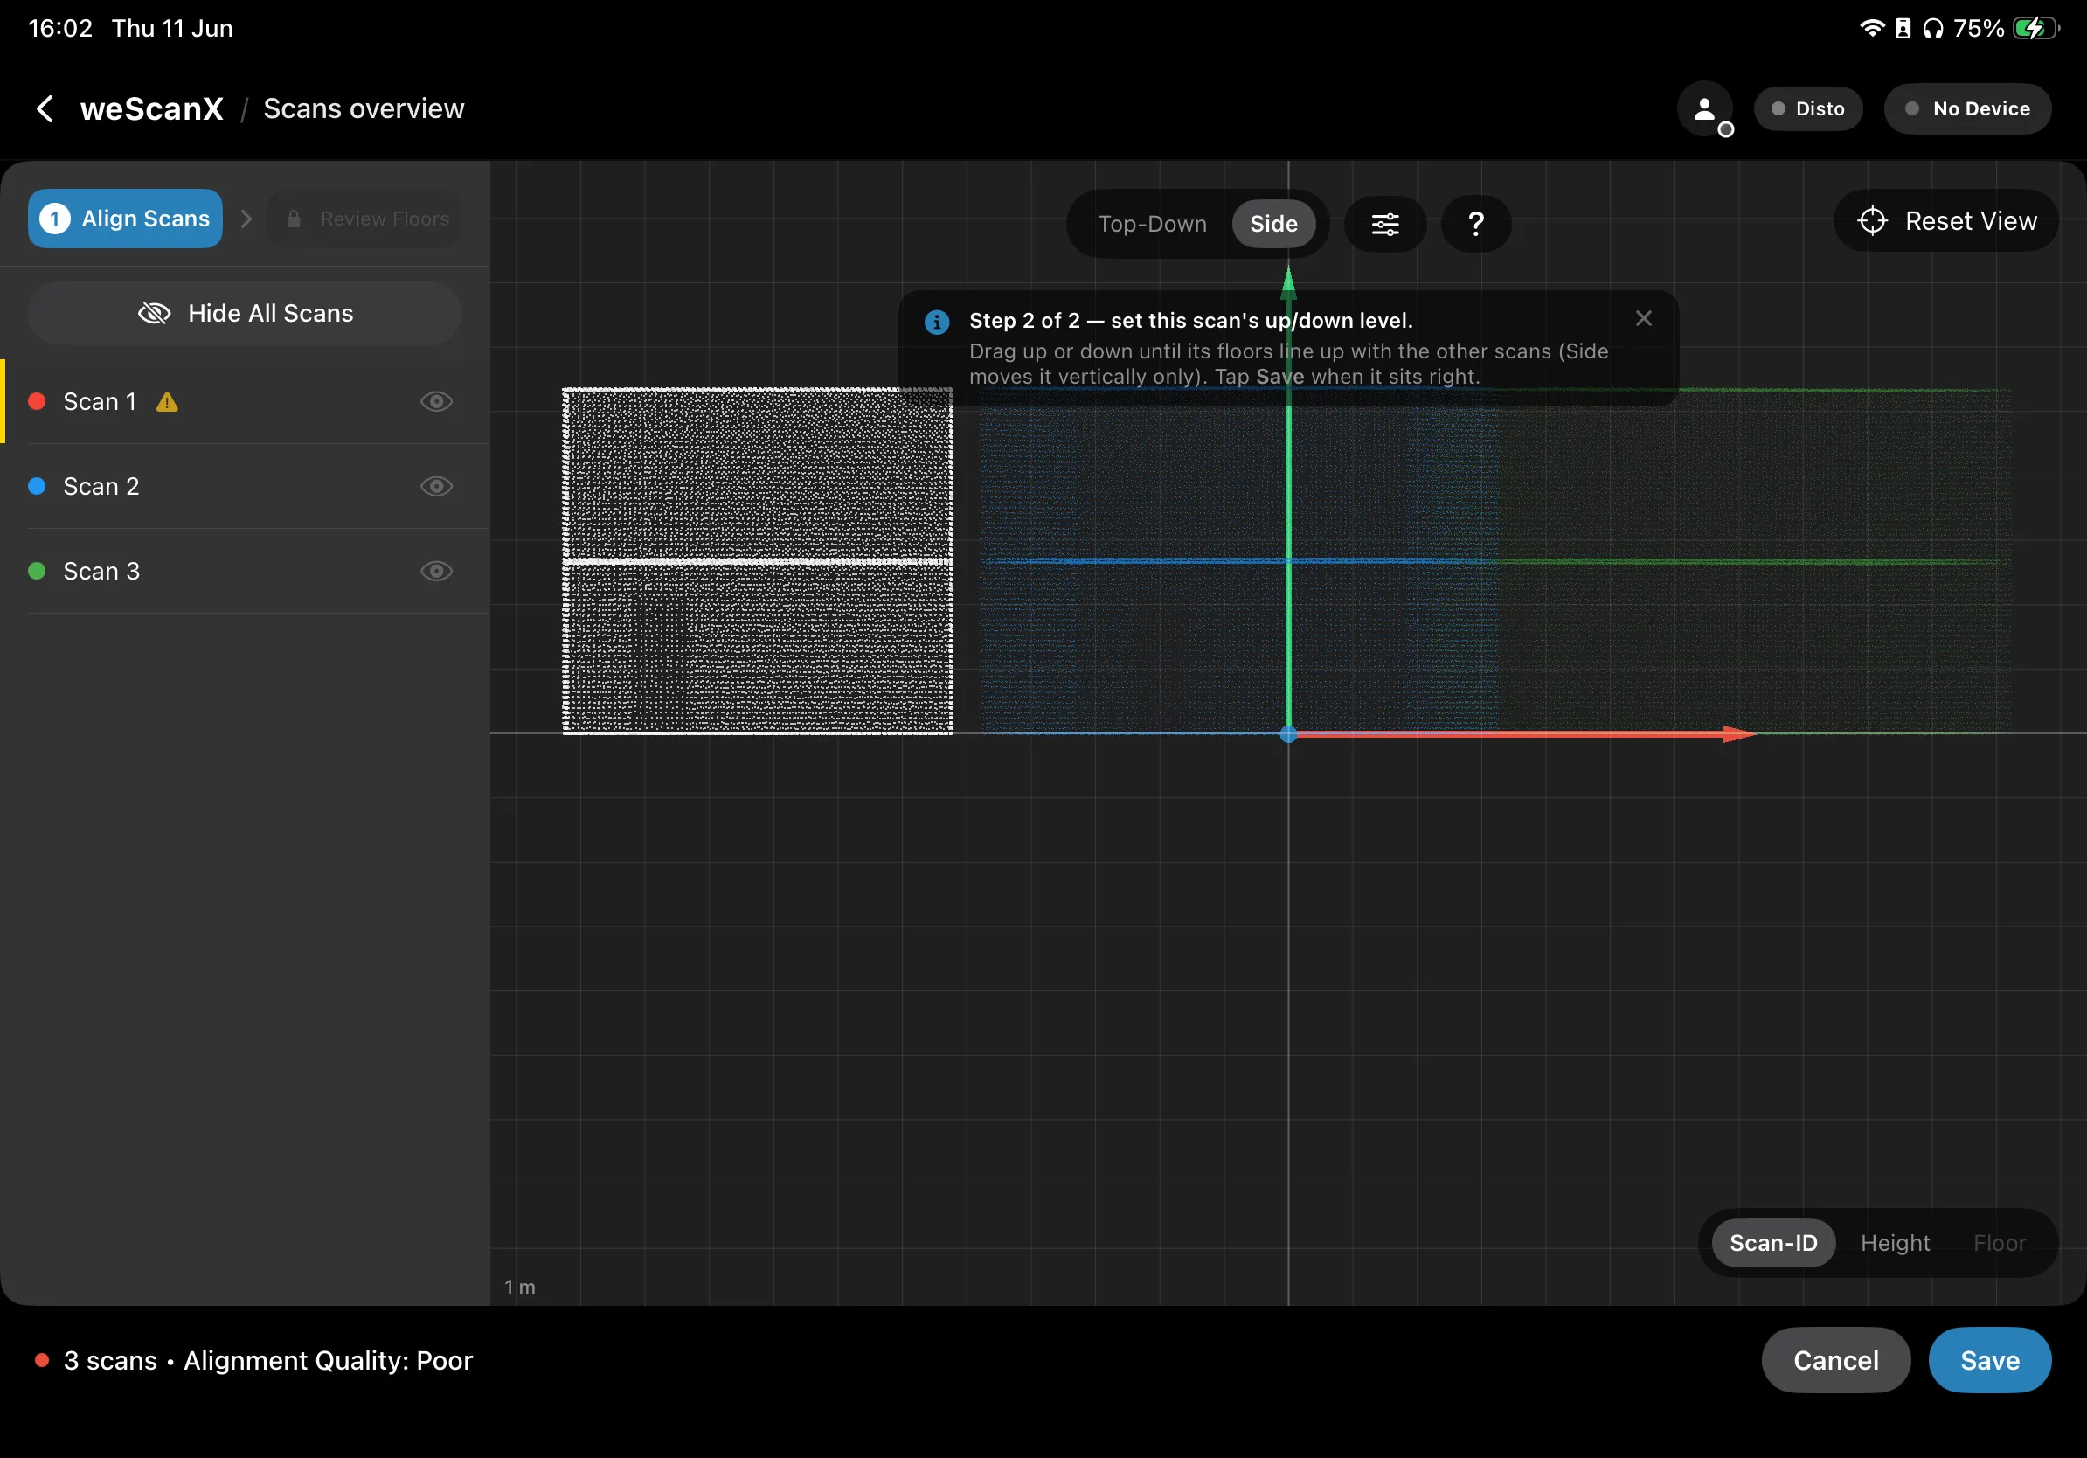
Task: Select the Floor coloring mode
Action: pyautogui.click(x=1999, y=1243)
